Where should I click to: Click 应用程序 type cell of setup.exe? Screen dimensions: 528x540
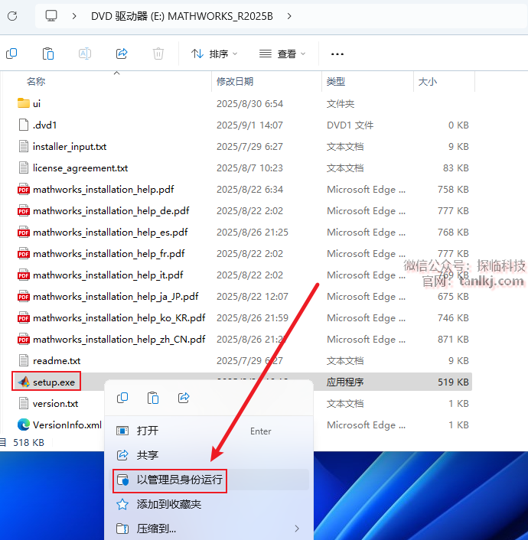tap(345, 382)
